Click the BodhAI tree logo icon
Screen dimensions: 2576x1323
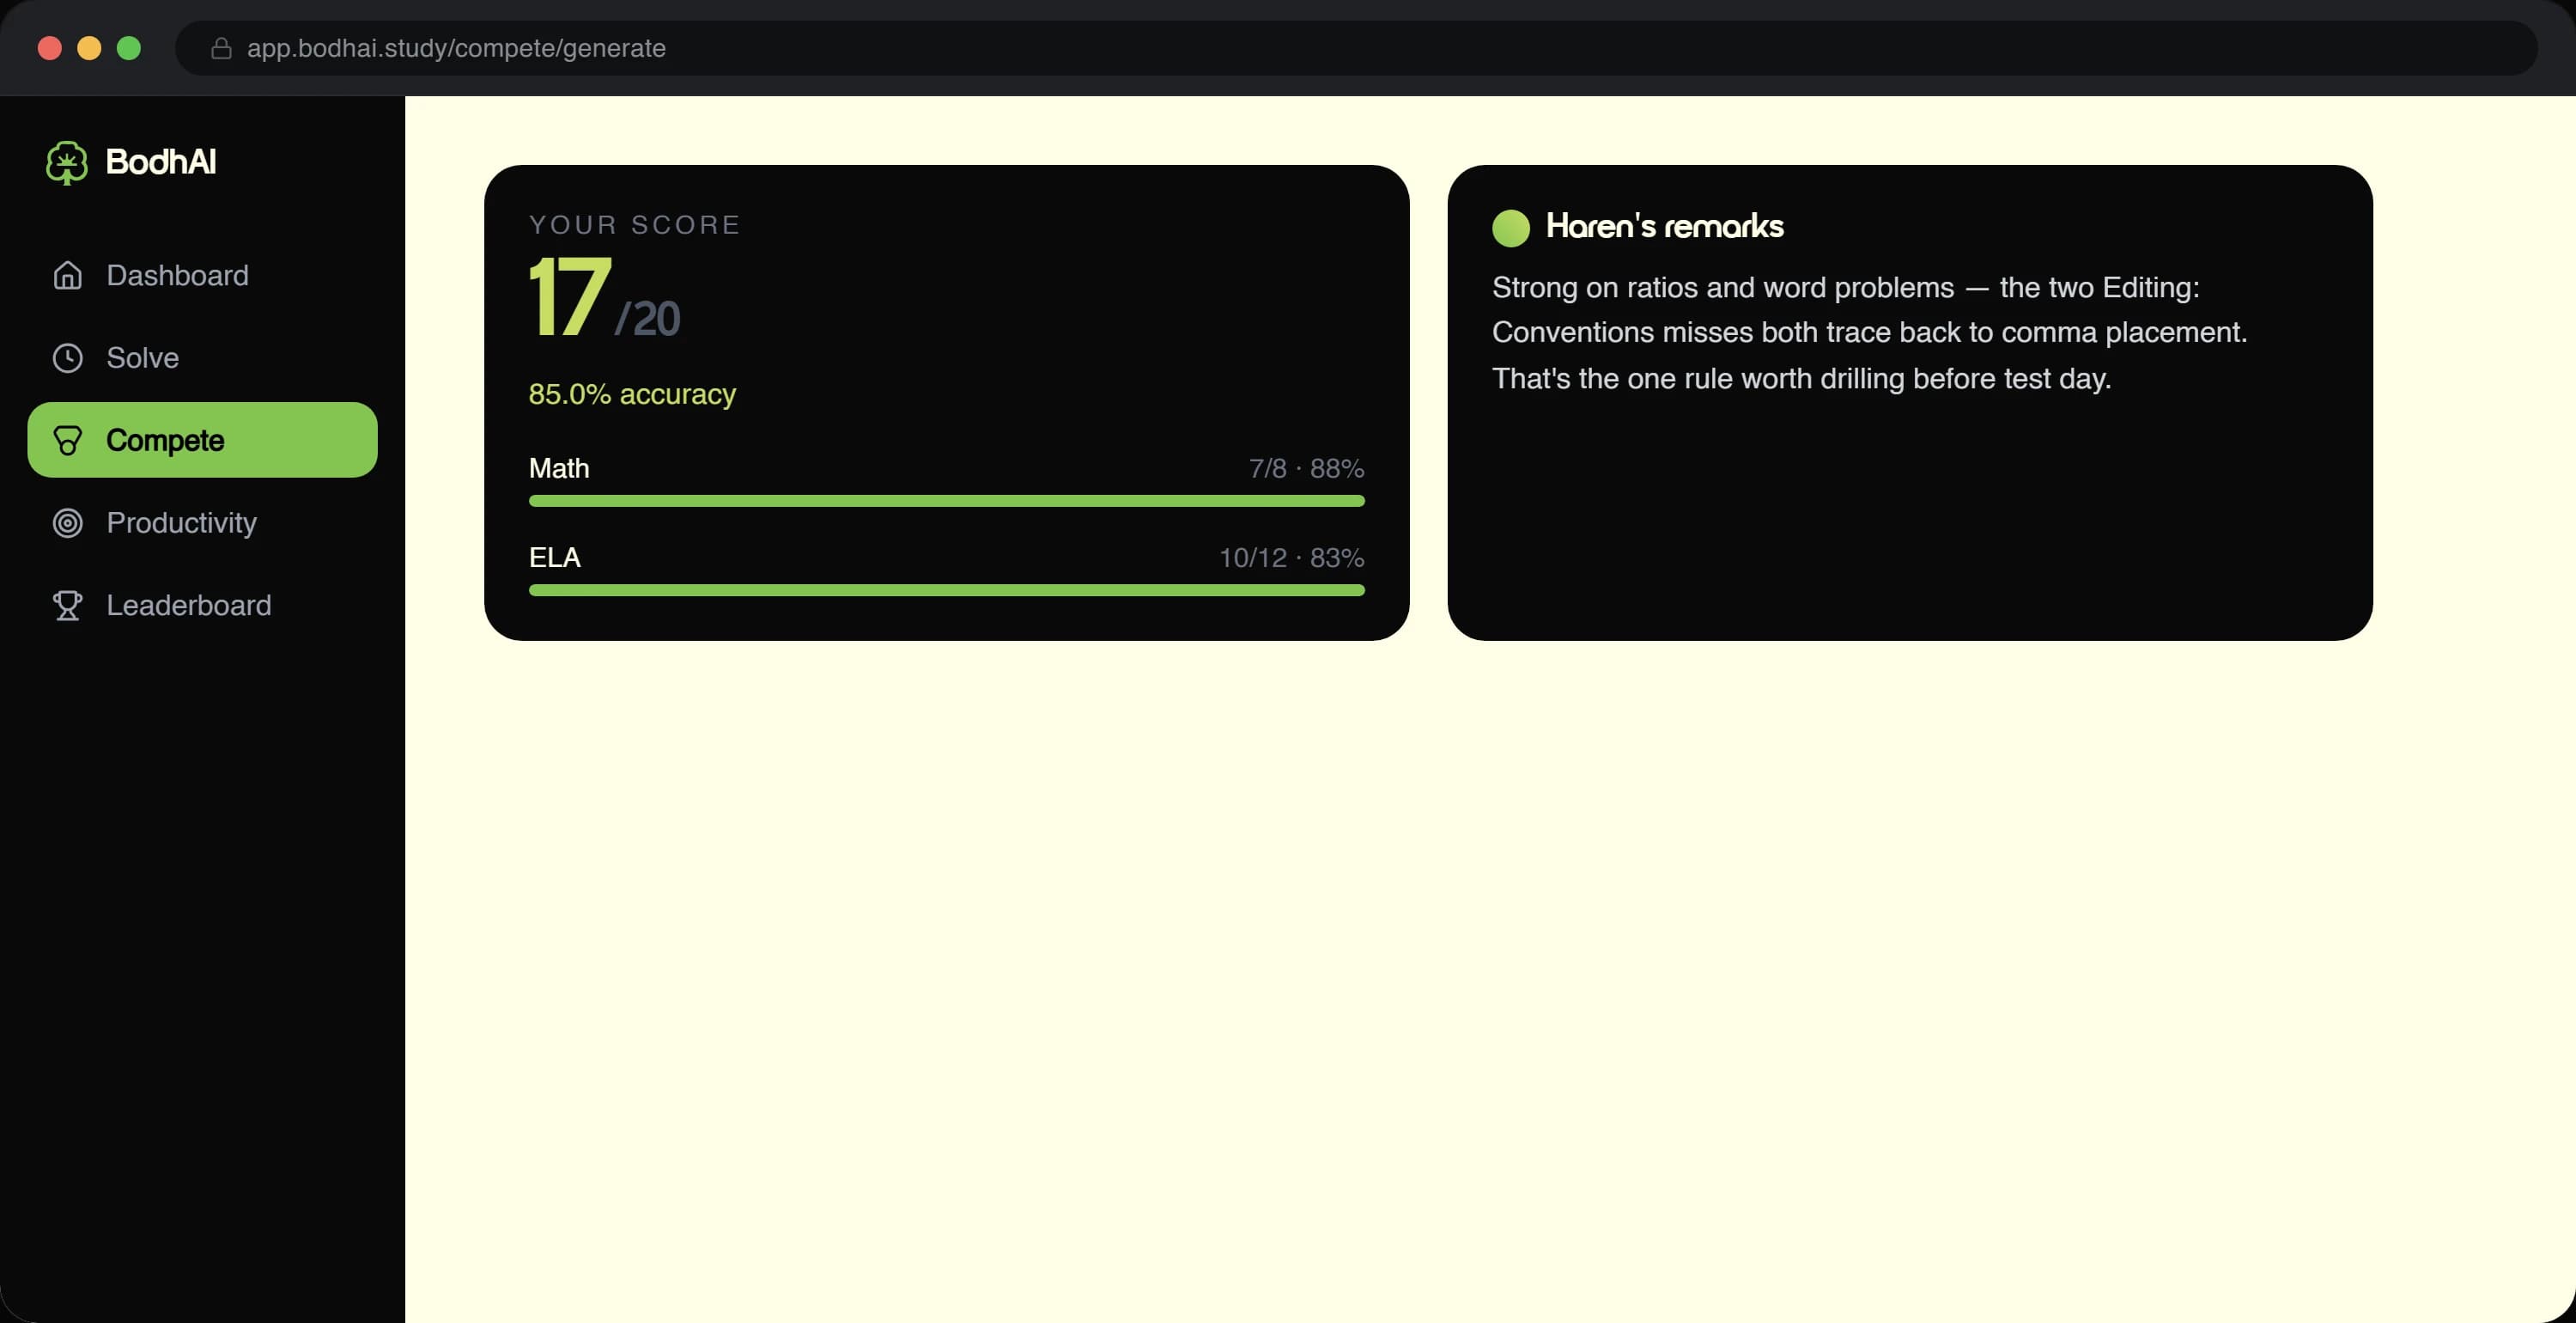[x=67, y=162]
